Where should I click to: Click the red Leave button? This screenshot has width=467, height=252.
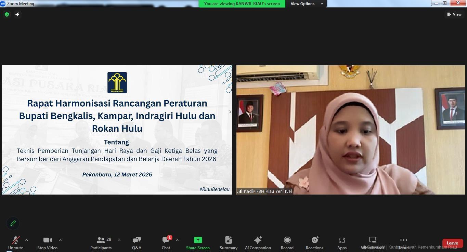click(452, 243)
